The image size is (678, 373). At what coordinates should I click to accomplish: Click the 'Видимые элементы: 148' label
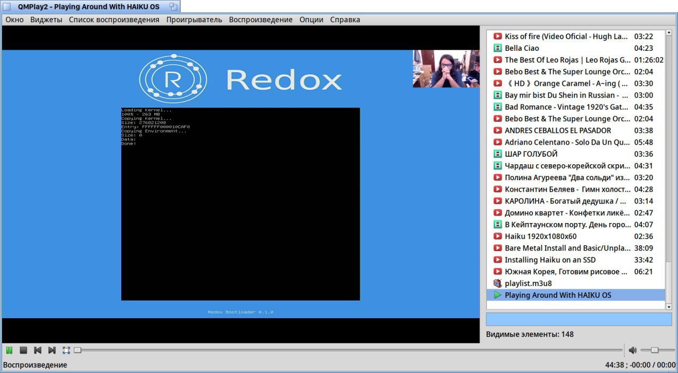[x=530, y=334]
